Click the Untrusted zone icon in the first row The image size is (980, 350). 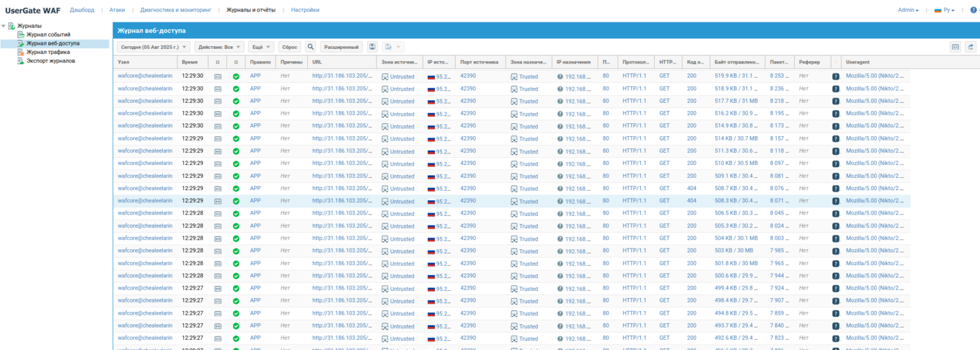point(385,76)
